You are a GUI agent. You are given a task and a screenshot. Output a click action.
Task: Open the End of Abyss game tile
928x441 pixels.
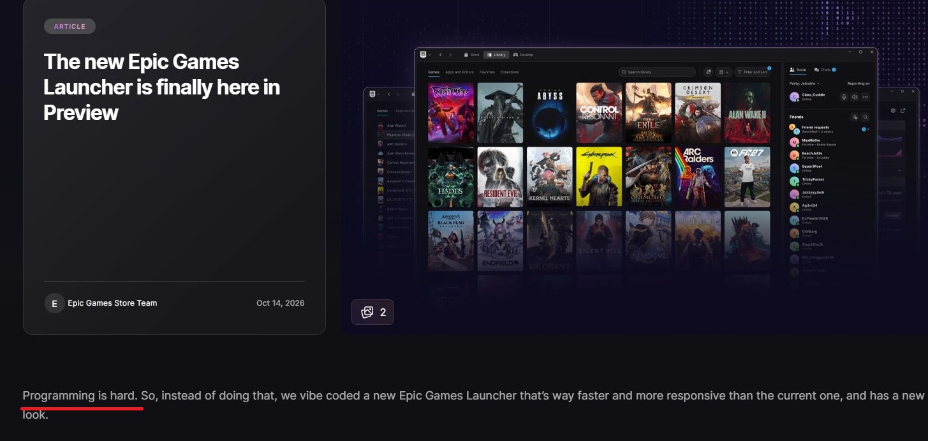coord(550,112)
